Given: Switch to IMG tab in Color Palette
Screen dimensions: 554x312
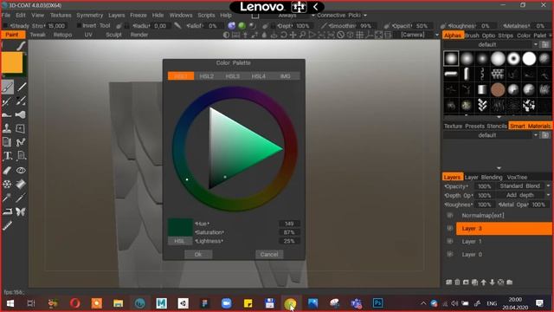Looking at the screenshot, I should 285,76.
